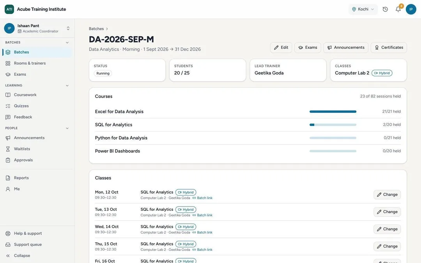Click the Hybrid badge on Mon, 12 Oct class
The image size is (421, 263).
(186, 192)
